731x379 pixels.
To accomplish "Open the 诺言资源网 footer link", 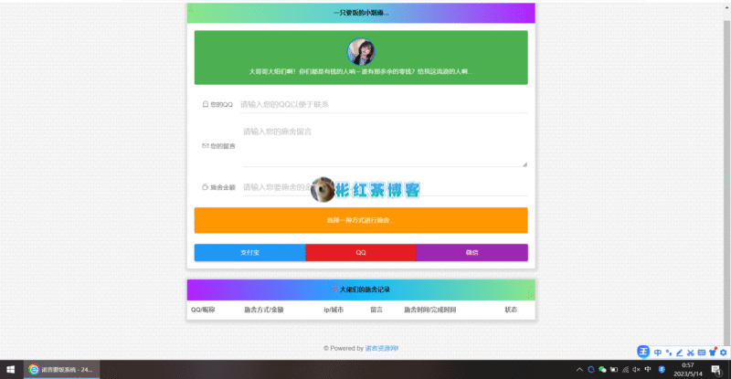I will click(381, 348).
